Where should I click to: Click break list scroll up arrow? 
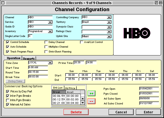83,99
